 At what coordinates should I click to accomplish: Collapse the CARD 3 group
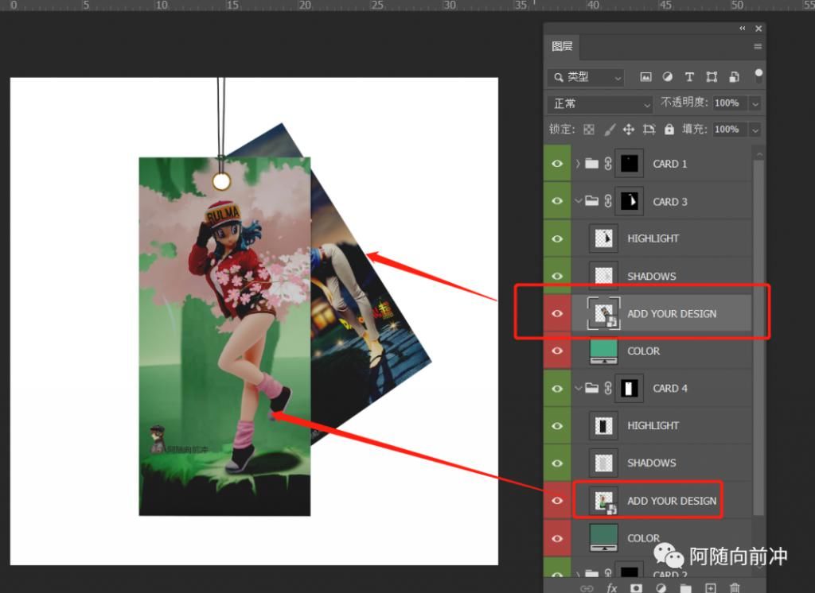pos(578,201)
